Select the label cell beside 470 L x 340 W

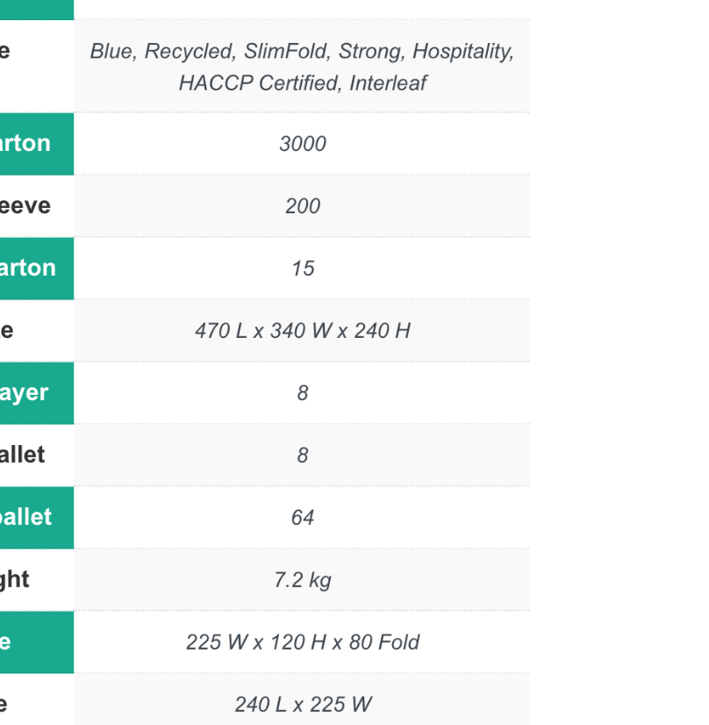pos(36,331)
